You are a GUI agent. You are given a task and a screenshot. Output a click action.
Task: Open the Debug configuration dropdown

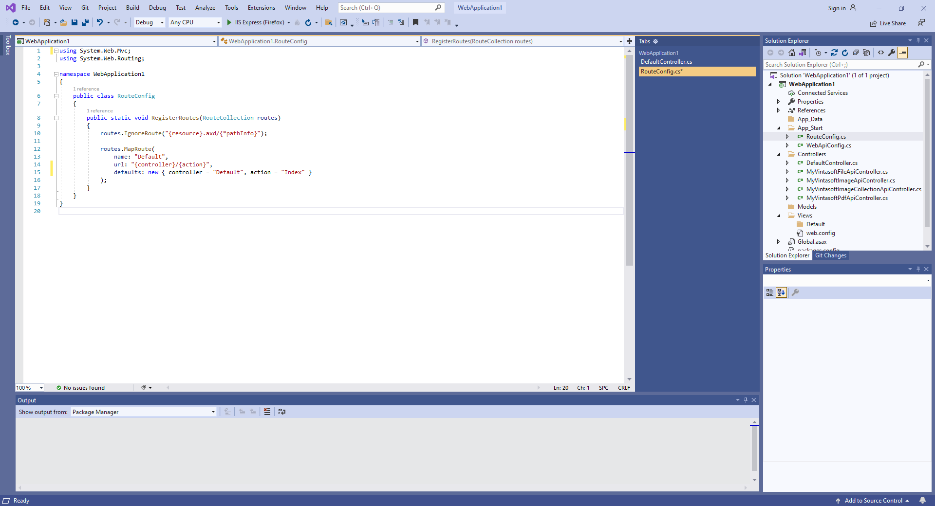[x=150, y=22]
